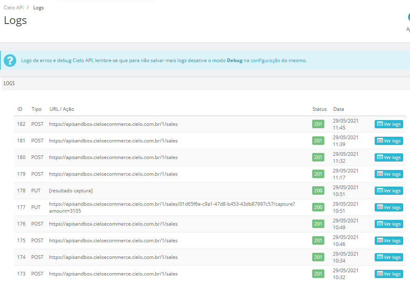Follow the configuração link in the info banner
The height and width of the screenshot is (282, 410).
pos(265,60)
